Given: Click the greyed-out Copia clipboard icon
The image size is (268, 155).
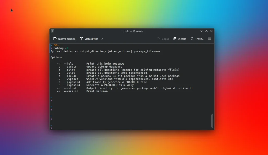Looking at the screenshot, I should click(x=159, y=39).
